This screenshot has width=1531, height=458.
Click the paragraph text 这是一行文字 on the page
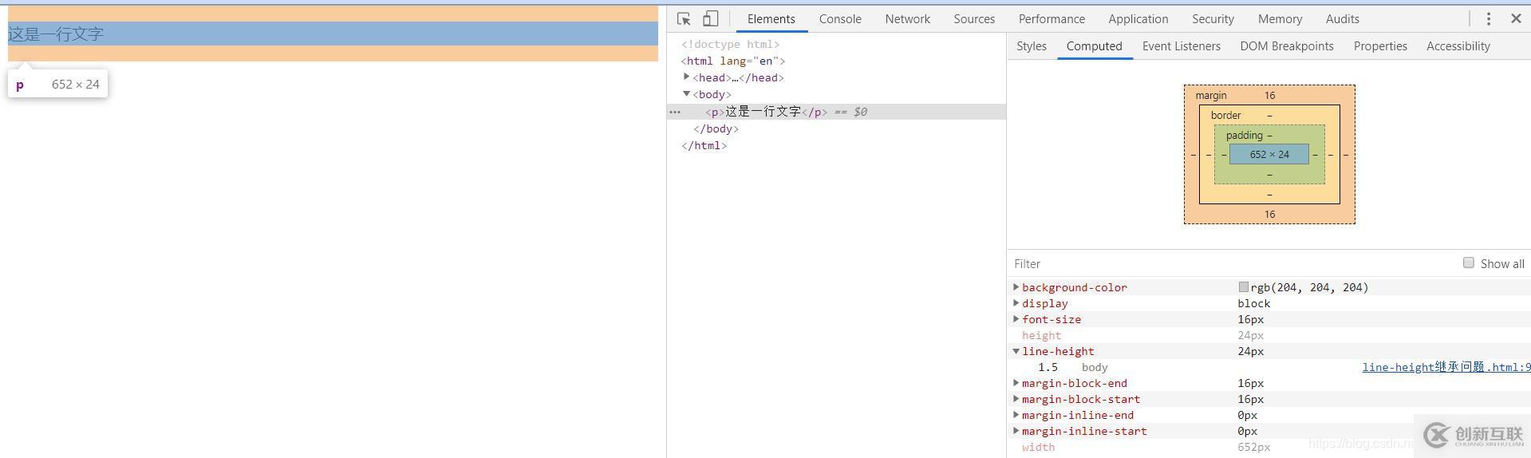(x=56, y=34)
